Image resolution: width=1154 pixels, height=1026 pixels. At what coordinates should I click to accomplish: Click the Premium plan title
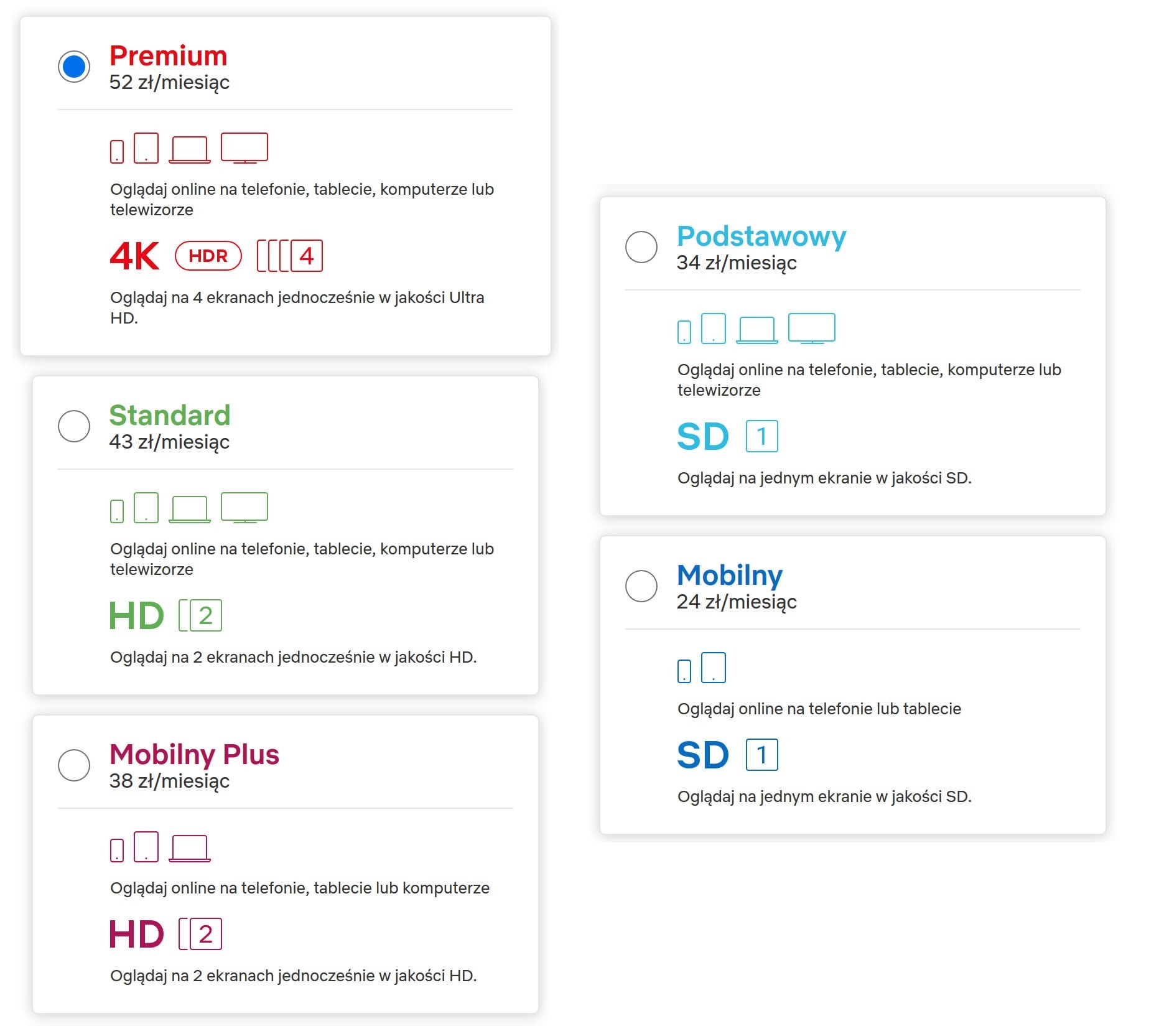click(169, 55)
